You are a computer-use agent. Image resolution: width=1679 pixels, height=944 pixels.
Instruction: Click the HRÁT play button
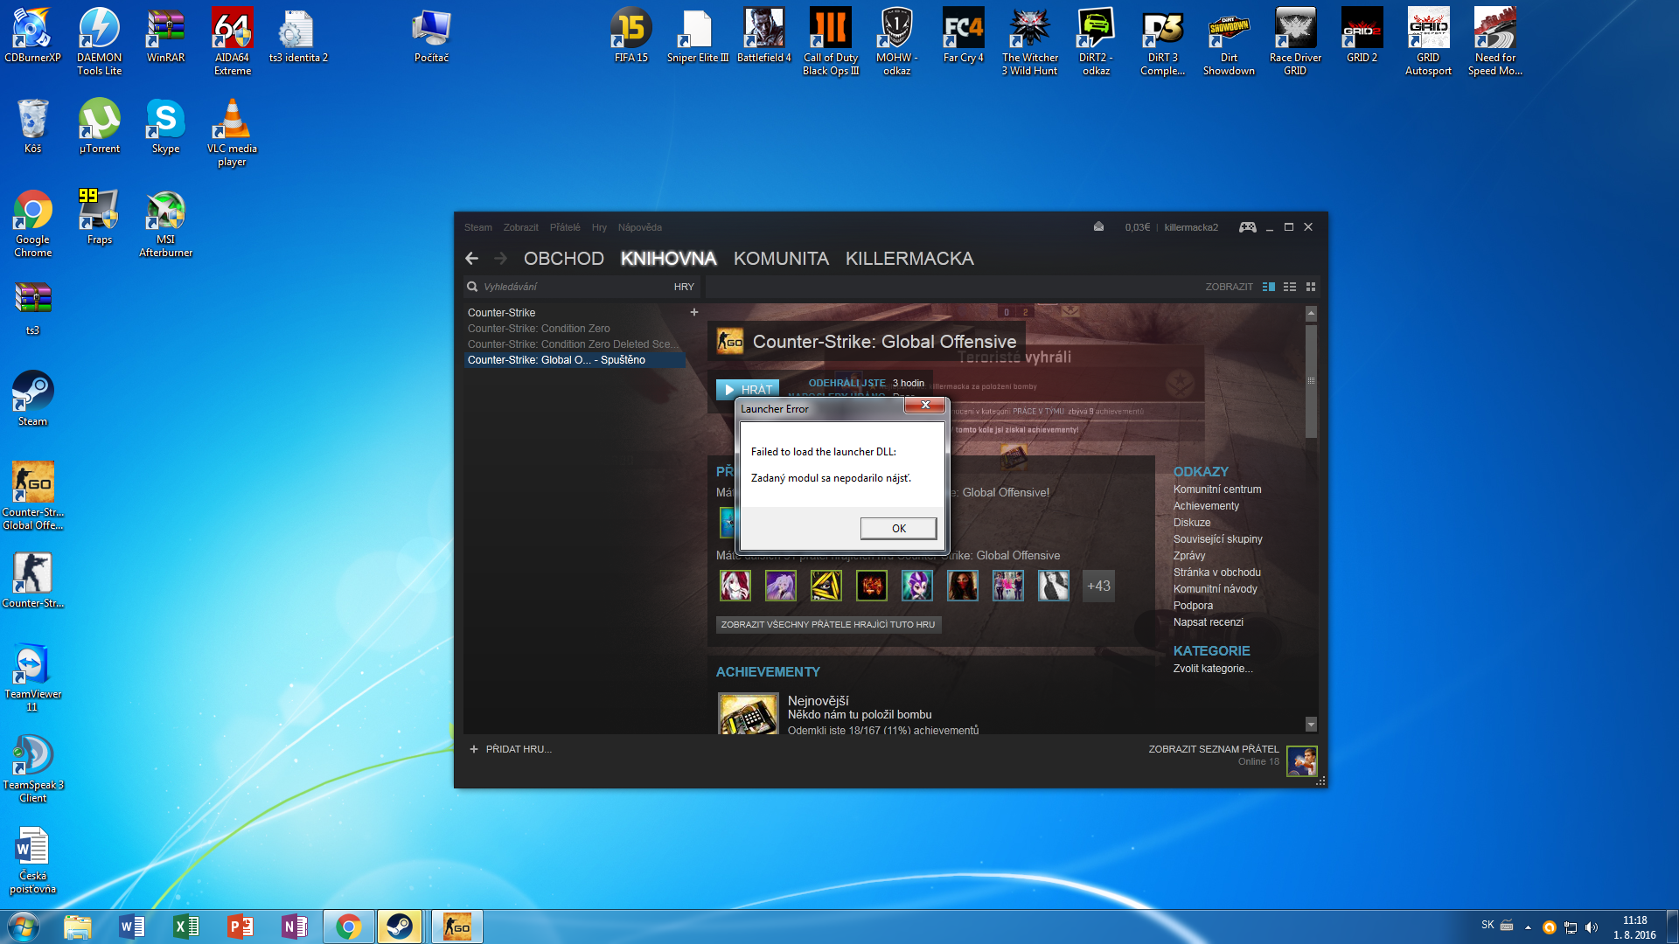(748, 390)
